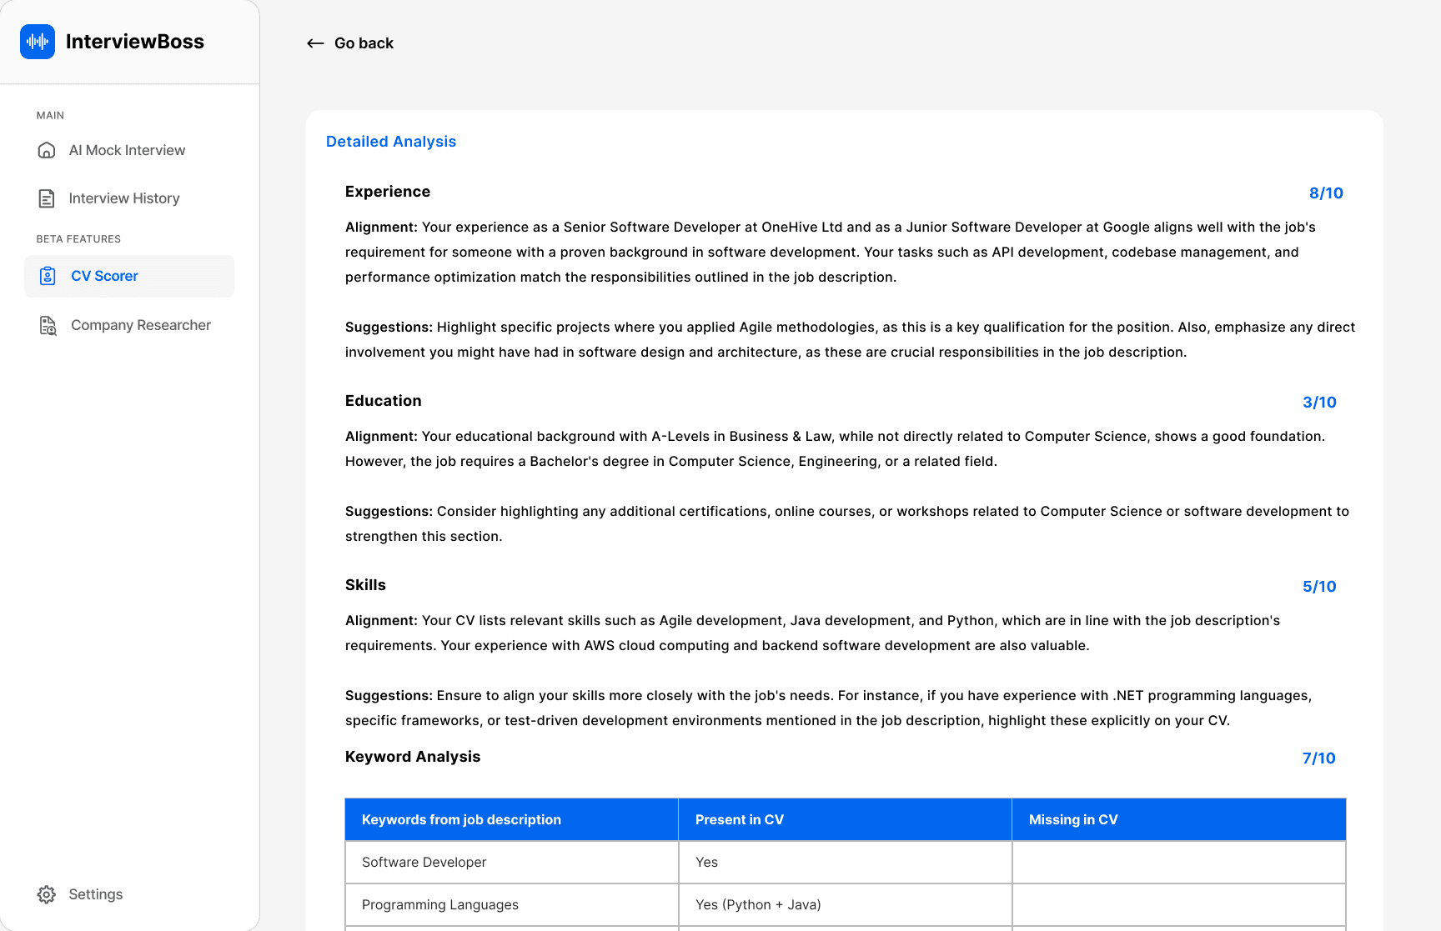1441x931 pixels.
Task: Select AI Mock Interview in the sidebar
Action: (127, 150)
